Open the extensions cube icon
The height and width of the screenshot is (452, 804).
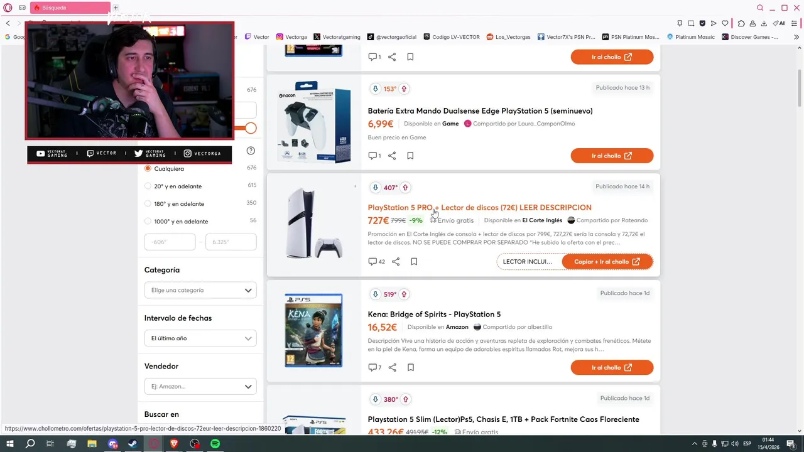click(x=741, y=23)
